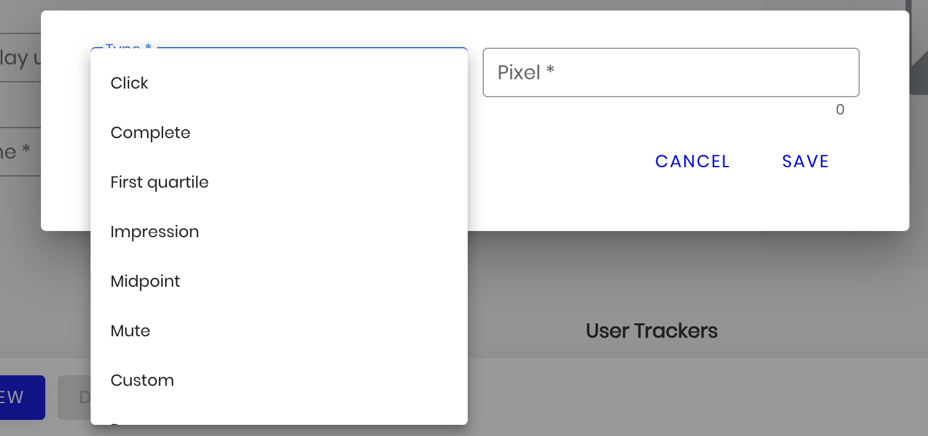This screenshot has height=436, width=928.
Task: Click the blue NEW button behind dialog
Action: pos(19,397)
